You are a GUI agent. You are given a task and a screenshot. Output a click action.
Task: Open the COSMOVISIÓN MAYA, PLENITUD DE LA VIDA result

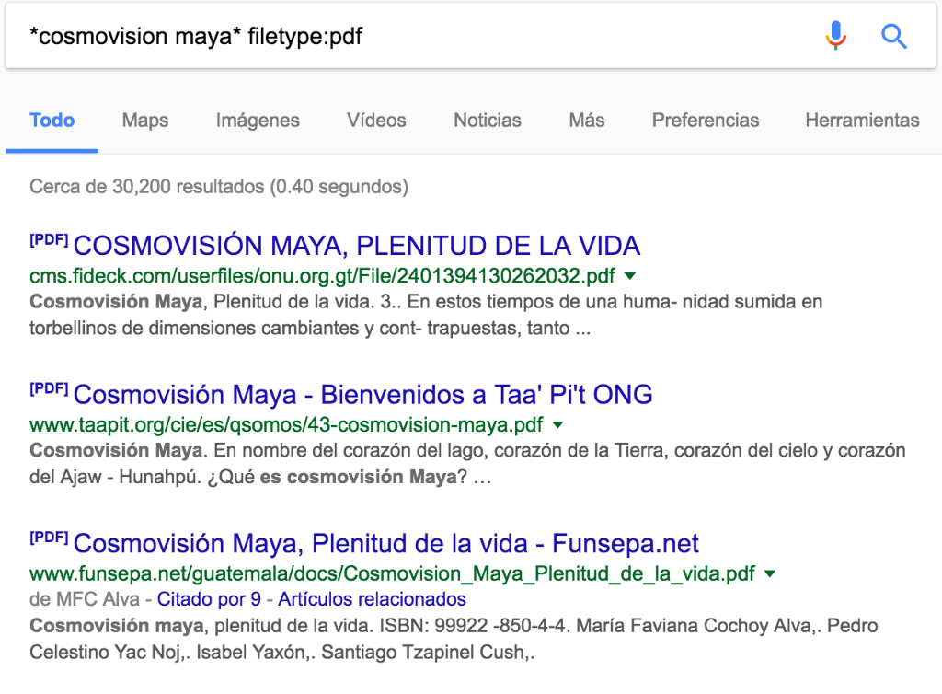tap(357, 246)
